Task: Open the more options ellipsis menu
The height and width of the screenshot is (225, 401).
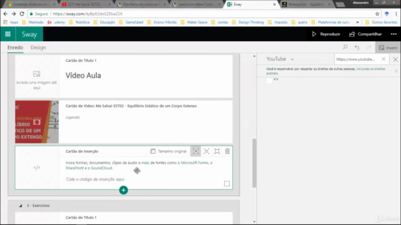Action: [393, 34]
